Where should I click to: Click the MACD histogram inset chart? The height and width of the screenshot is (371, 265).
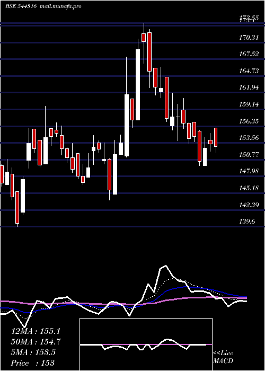tap(146, 344)
